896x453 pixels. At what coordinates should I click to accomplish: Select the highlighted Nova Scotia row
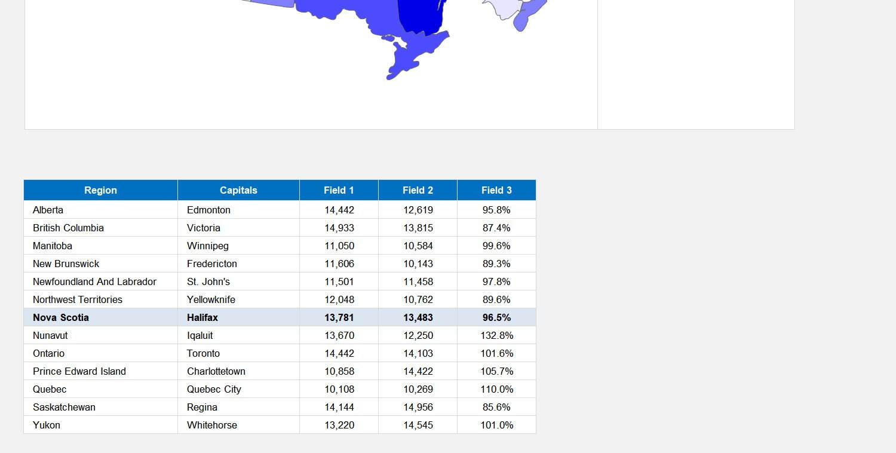point(100,317)
